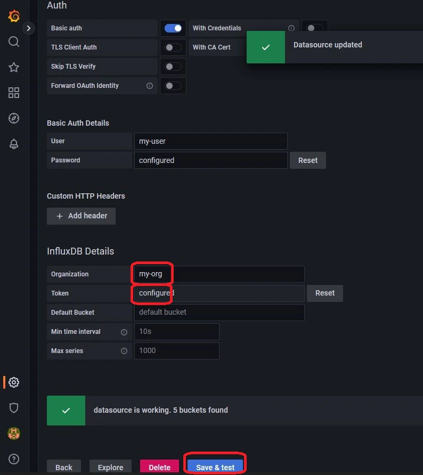
Task: Enable the Forward OAuth Identity switch
Action: [x=173, y=86]
